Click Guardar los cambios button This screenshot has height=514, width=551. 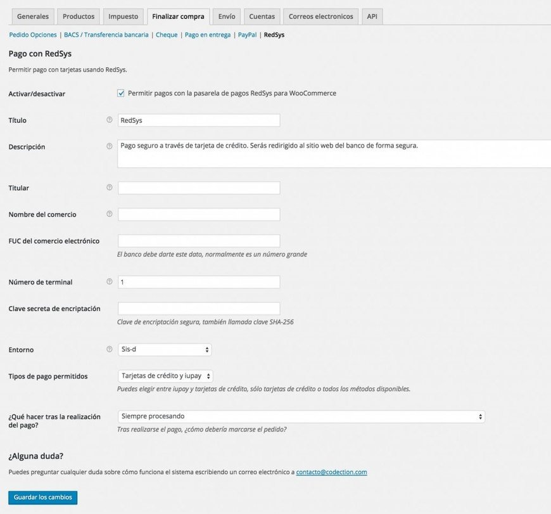click(43, 497)
